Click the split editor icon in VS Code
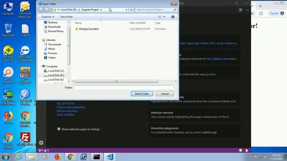The height and width of the screenshot is (161, 287). coord(240,10)
